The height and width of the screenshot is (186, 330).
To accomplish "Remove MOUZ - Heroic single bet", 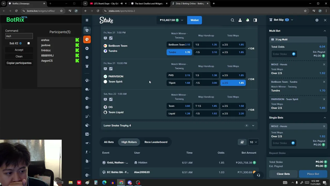I will (324, 126).
